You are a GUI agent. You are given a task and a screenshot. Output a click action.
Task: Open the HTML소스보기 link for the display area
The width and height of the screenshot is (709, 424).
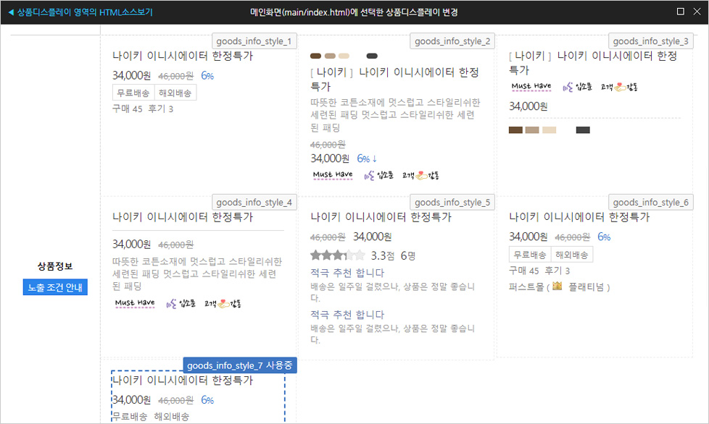[x=80, y=12]
